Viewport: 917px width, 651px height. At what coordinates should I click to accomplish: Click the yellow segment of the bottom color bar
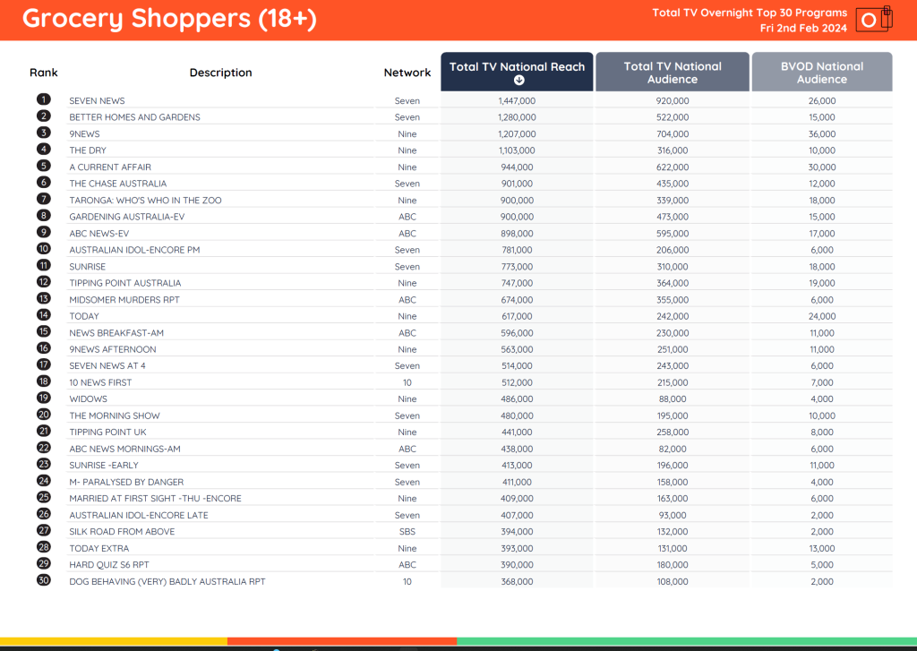coord(113,641)
